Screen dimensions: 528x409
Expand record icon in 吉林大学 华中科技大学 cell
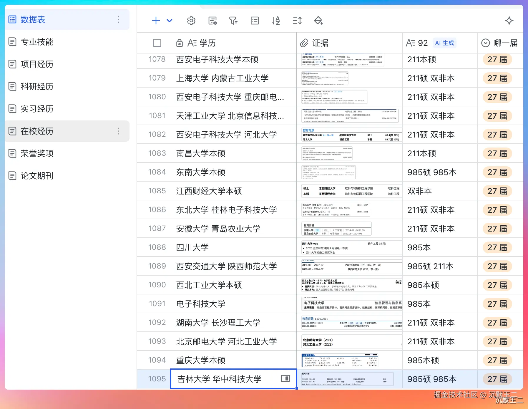(285, 378)
